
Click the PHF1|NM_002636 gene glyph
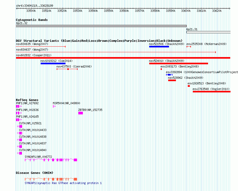coord(19,113)
